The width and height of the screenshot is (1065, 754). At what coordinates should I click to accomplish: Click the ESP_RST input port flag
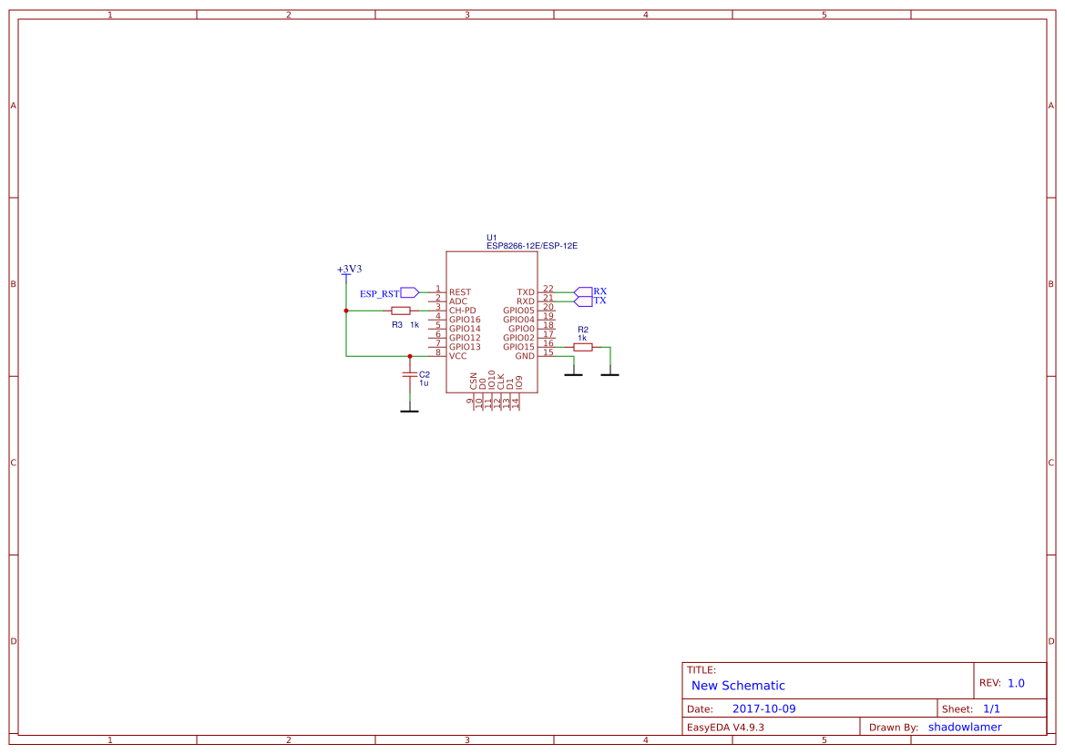pos(408,292)
